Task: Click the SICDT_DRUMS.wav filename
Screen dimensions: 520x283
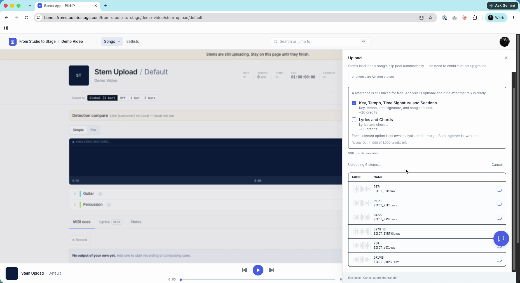Action: 386,262
